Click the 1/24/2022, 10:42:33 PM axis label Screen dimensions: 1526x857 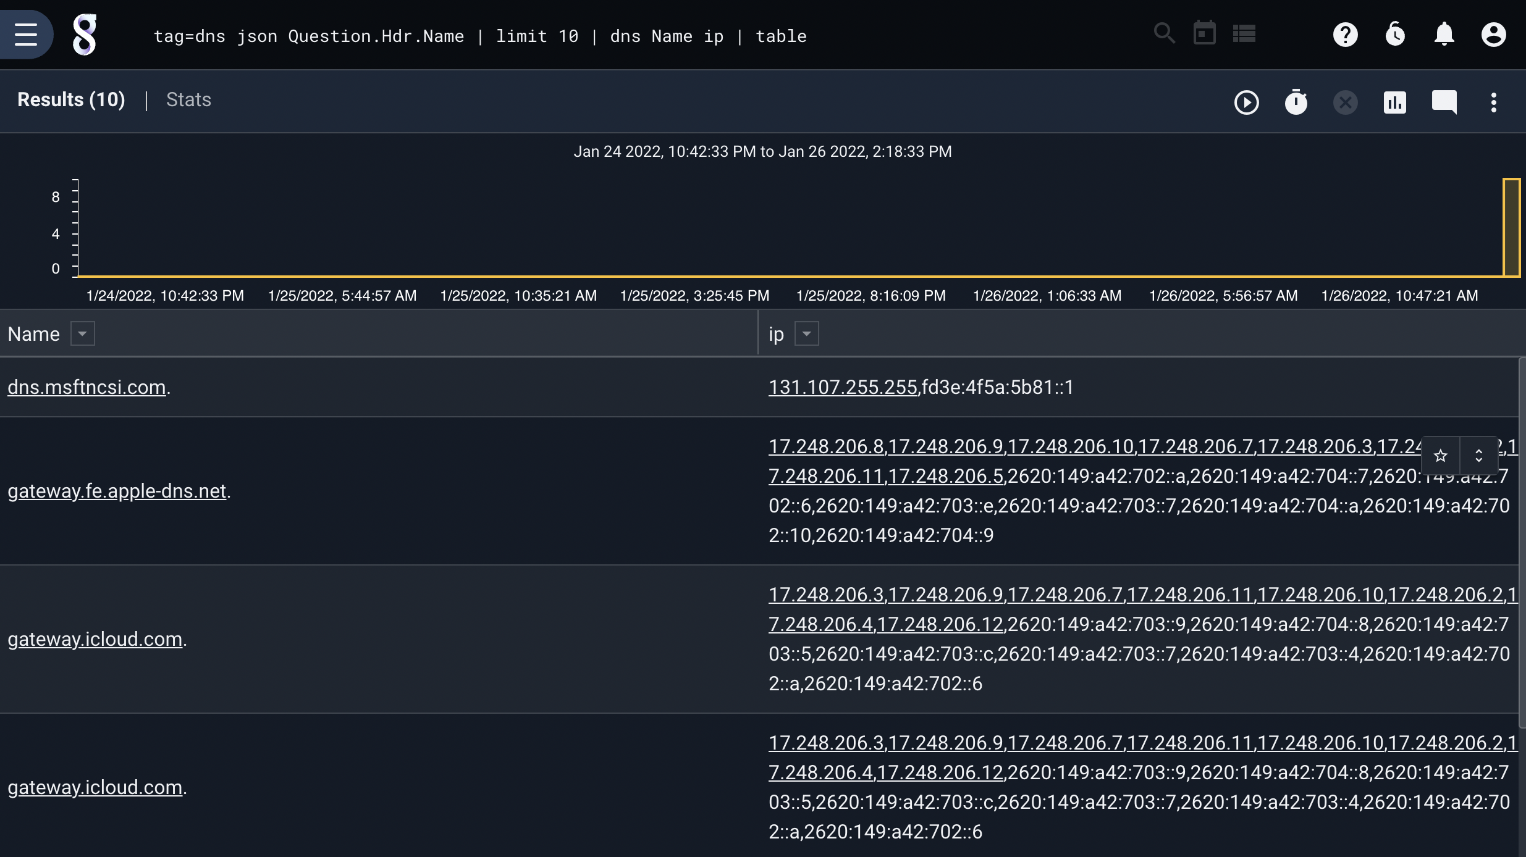(x=165, y=296)
